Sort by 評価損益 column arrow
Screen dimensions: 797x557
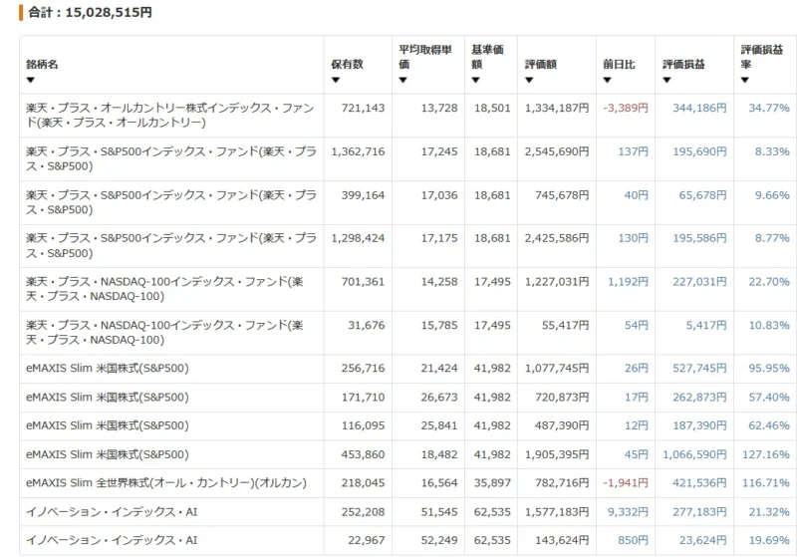[x=666, y=80]
